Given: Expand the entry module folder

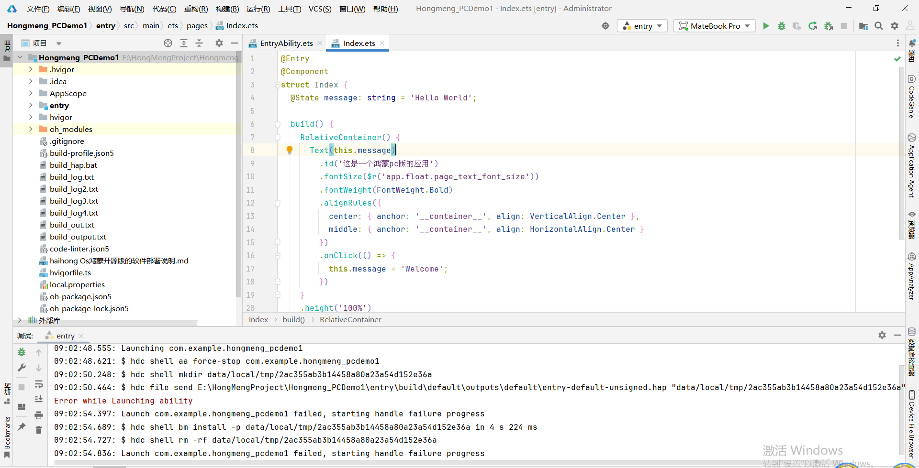Looking at the screenshot, I should [31, 105].
